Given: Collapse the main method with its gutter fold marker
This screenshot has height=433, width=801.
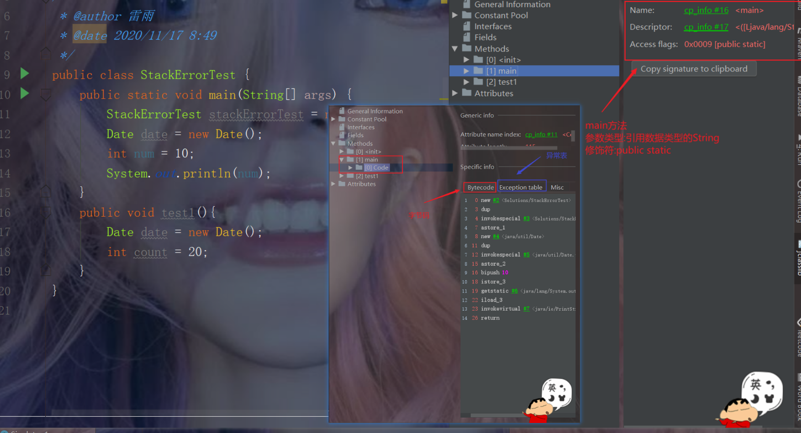Looking at the screenshot, I should [46, 94].
